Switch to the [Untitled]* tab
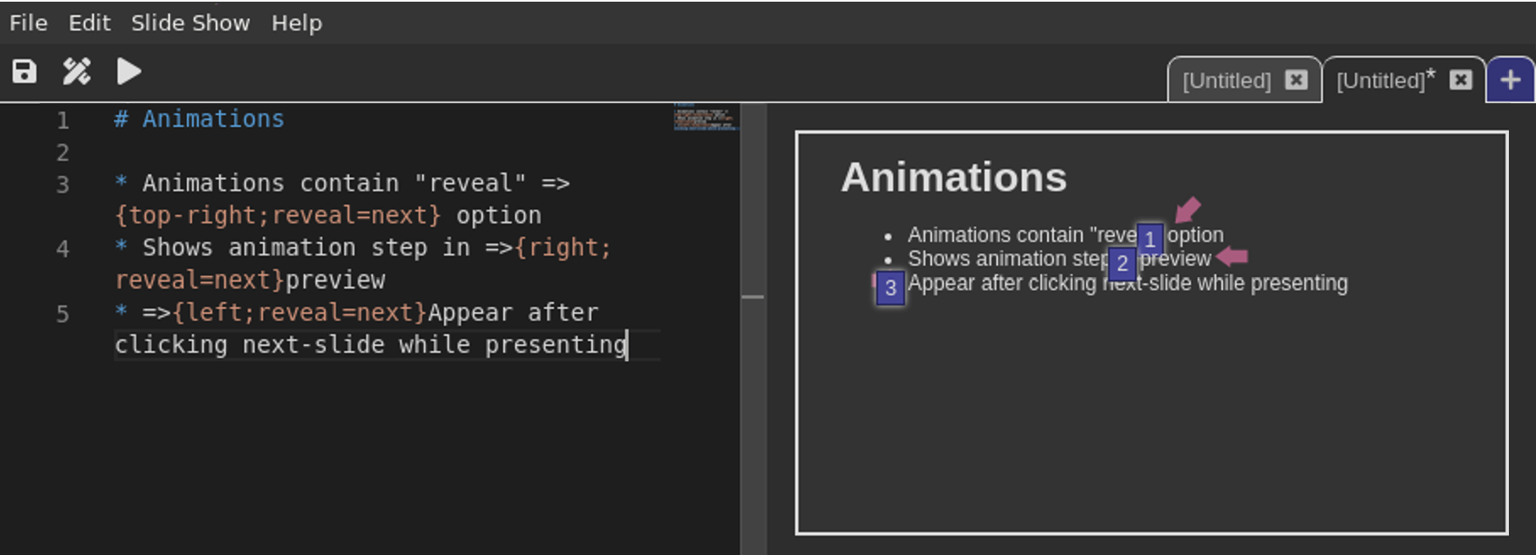The width and height of the screenshot is (1536, 555). [x=1385, y=80]
